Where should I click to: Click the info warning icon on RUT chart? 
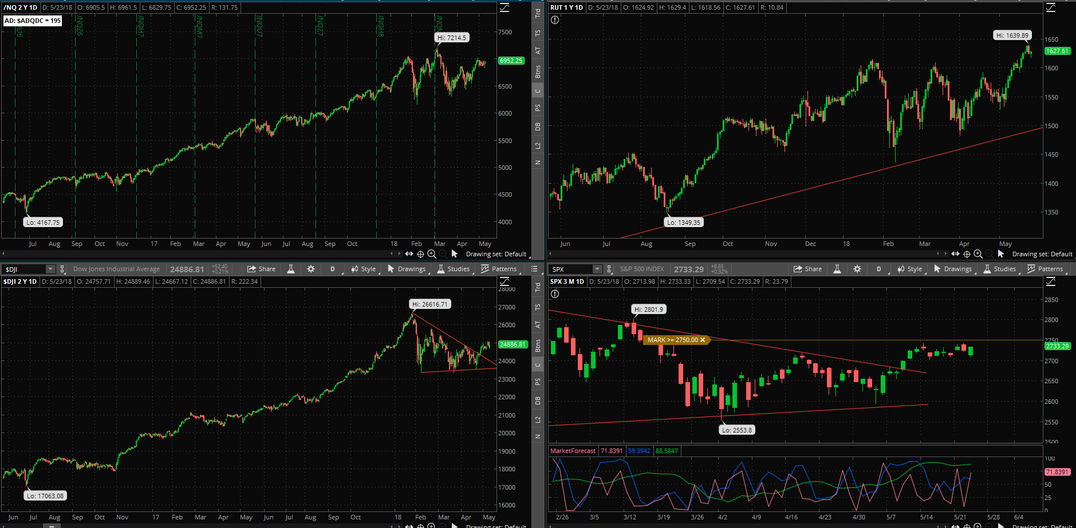coord(554,20)
